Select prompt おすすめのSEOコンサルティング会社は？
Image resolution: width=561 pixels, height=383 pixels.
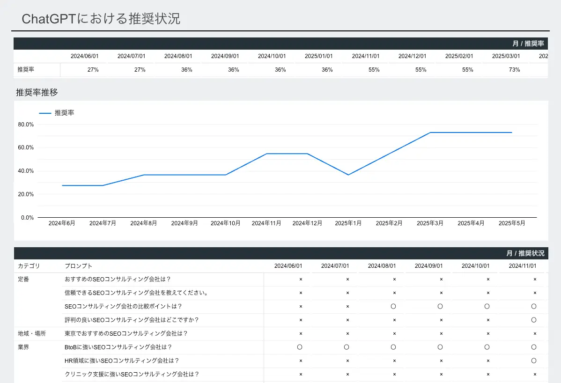point(118,280)
